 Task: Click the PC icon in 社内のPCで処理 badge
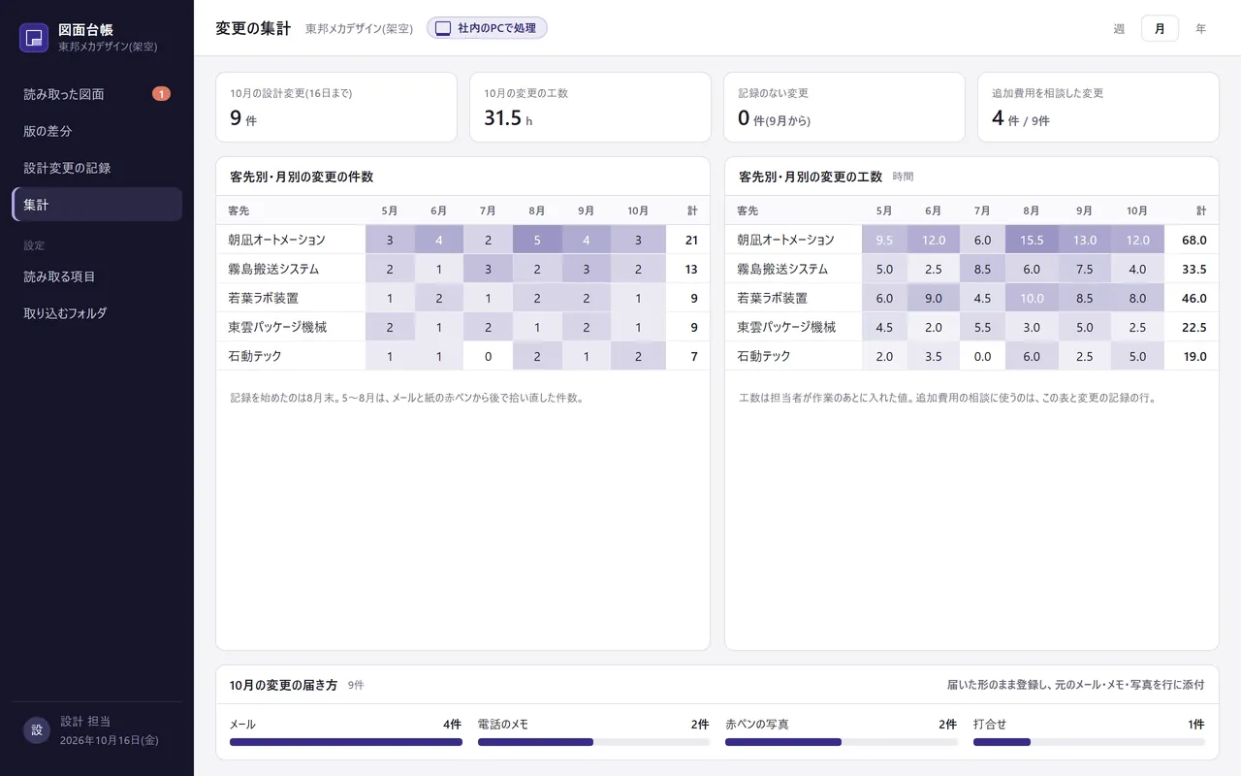[442, 28]
